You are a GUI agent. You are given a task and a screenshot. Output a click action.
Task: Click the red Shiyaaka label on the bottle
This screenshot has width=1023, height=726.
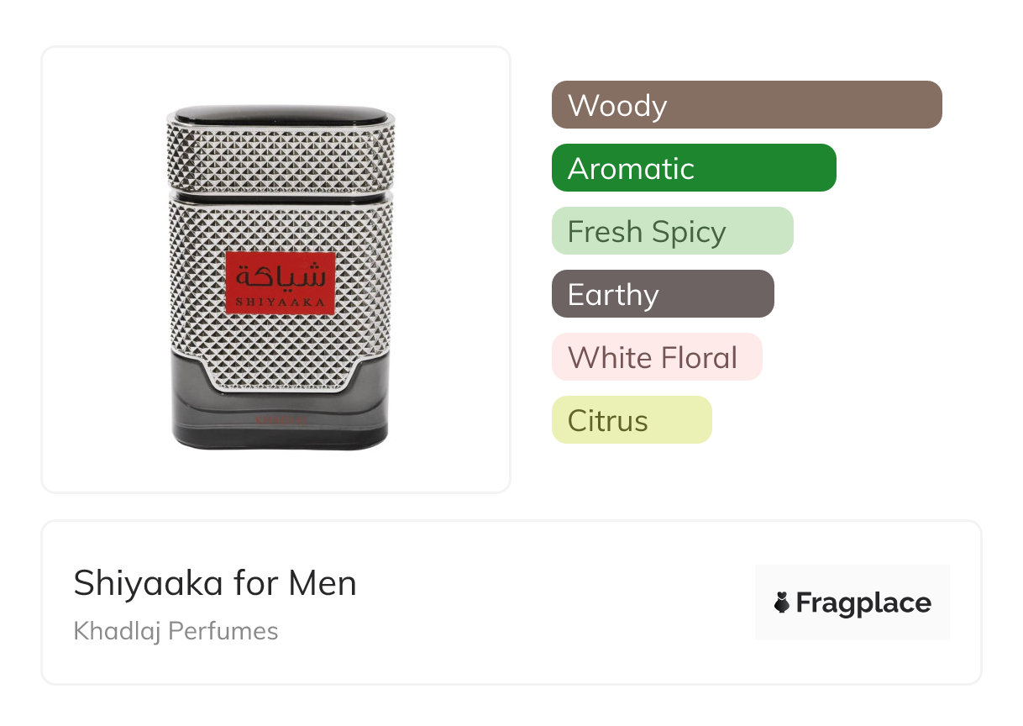pyautogui.click(x=280, y=282)
